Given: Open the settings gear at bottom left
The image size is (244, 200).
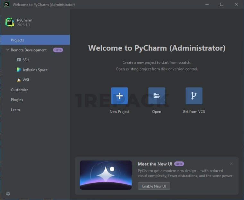Looking at the screenshot, I should point(8,194).
